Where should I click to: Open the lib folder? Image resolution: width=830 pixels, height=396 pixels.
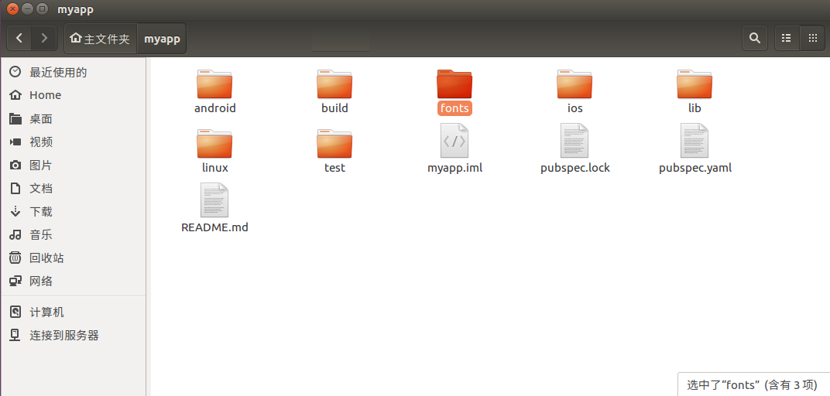695,84
